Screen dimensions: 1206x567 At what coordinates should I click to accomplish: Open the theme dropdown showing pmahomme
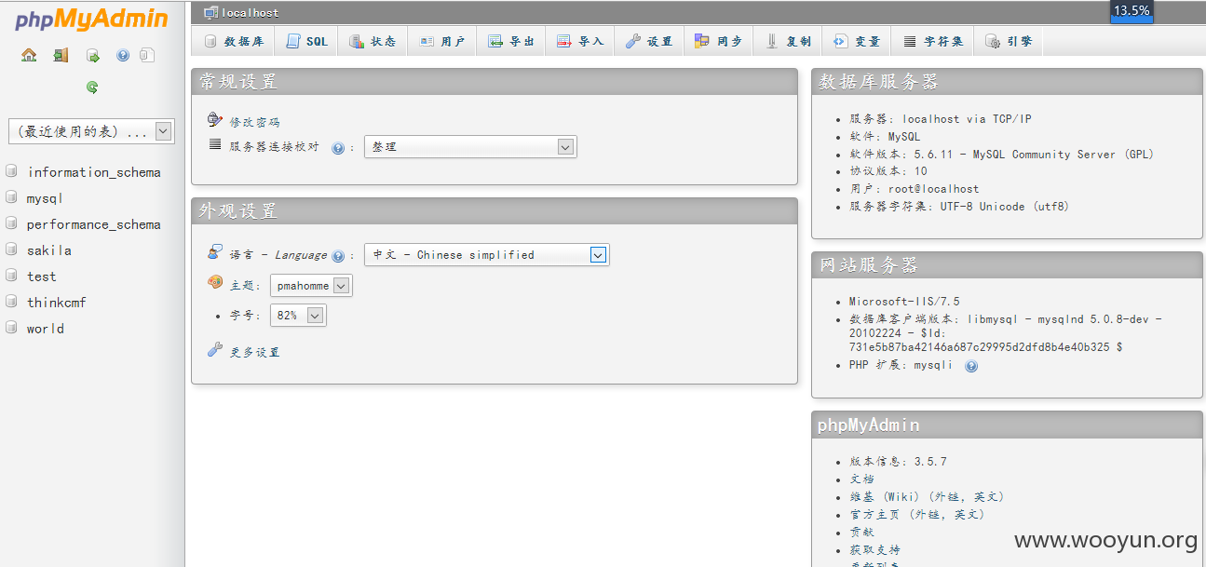click(311, 286)
